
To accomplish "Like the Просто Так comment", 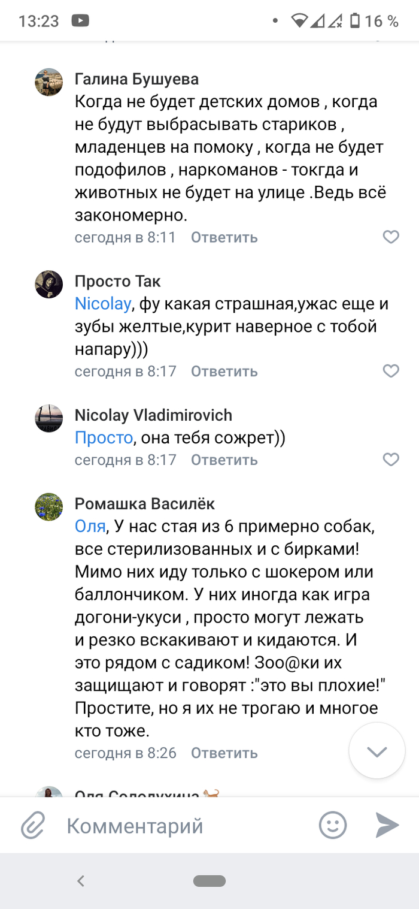I will pyautogui.click(x=391, y=371).
